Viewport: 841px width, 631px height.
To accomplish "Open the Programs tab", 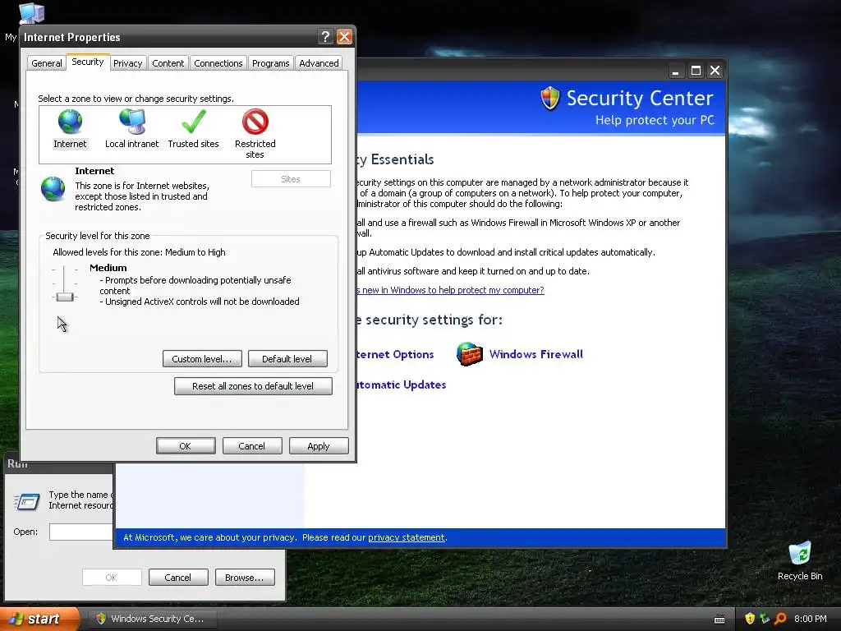I will tap(271, 62).
